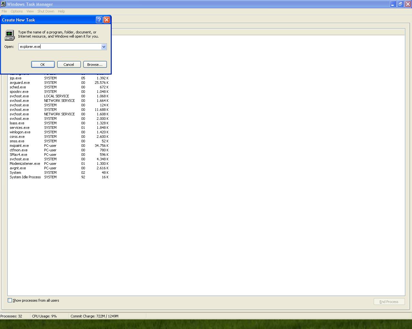Click the Run program icon in dialog
Viewport: 412px width, 329px height.
[x=10, y=35]
